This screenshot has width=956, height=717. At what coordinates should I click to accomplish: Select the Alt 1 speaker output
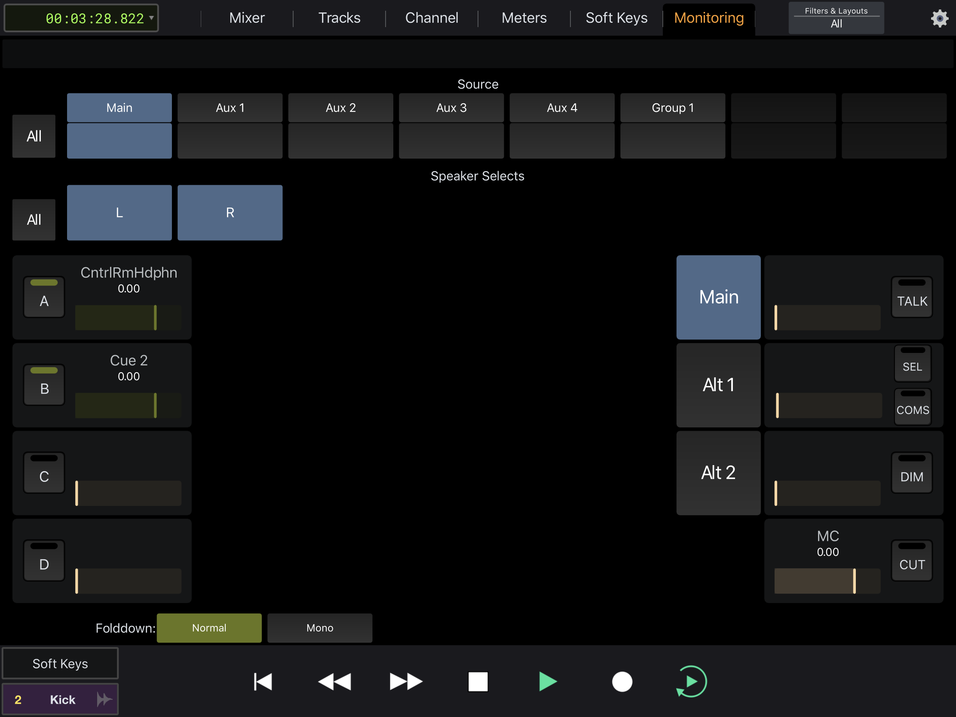[718, 385]
